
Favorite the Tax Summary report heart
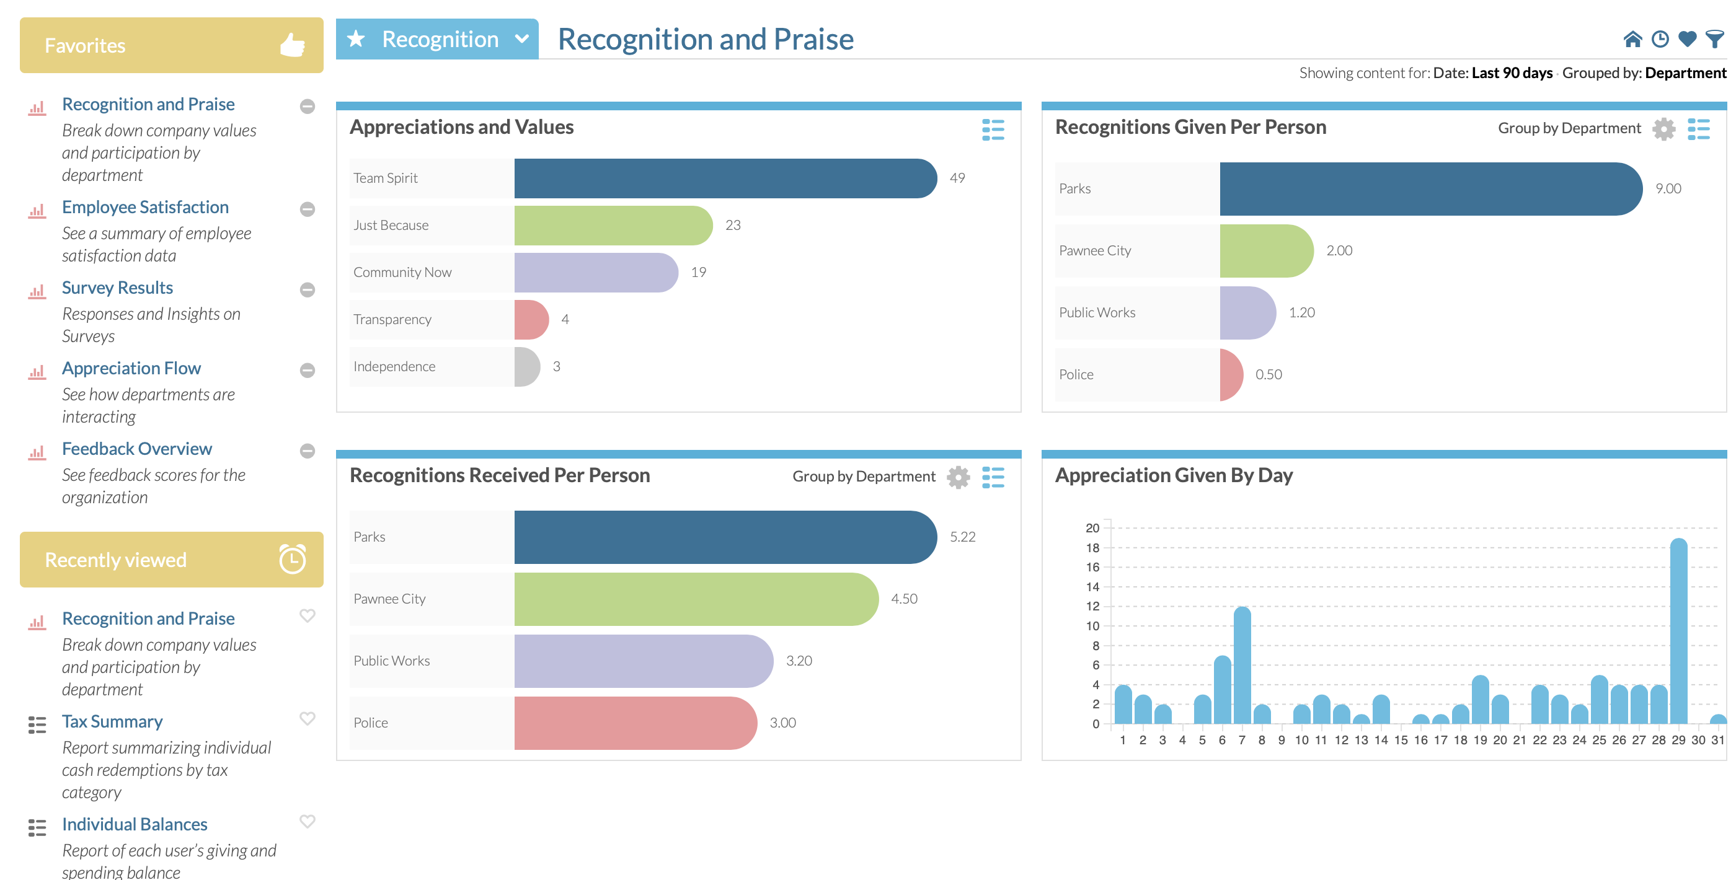coord(308,718)
